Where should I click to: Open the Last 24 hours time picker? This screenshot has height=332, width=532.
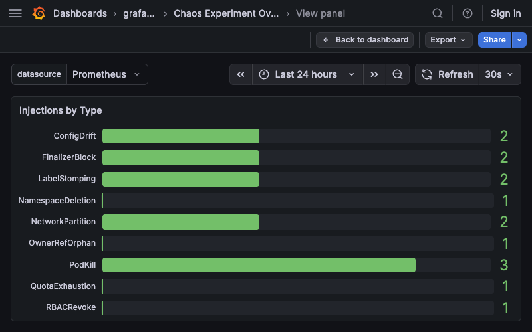click(307, 74)
